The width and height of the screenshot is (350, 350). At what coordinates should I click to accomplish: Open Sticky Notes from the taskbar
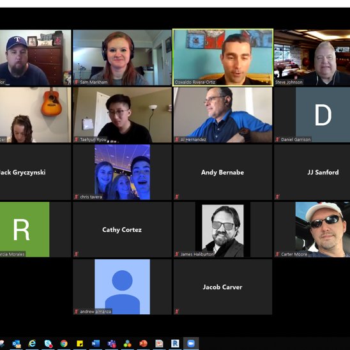80,344
